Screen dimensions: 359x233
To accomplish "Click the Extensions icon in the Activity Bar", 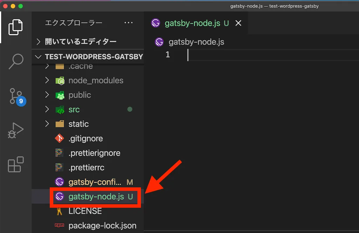I will point(15,164).
